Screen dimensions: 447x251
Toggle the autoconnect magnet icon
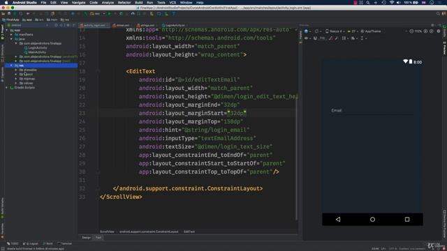(x=315, y=38)
